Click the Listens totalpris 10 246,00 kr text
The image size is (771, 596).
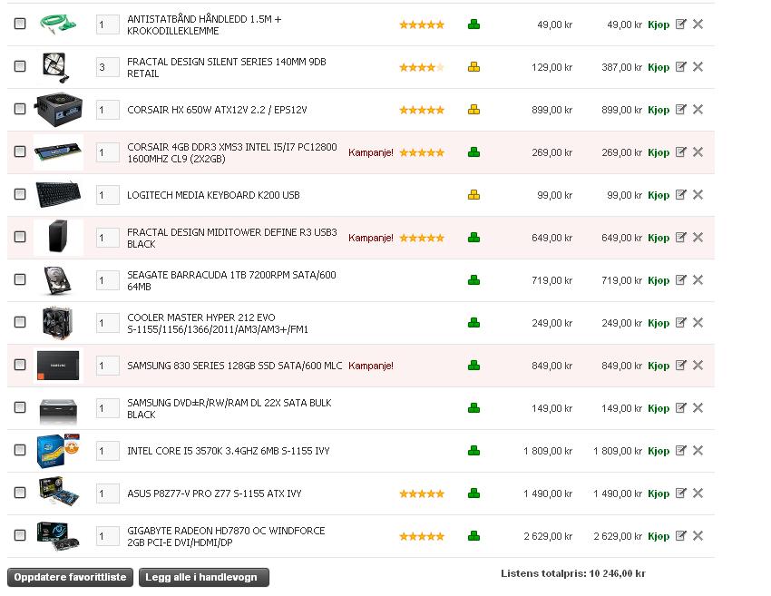point(573,573)
